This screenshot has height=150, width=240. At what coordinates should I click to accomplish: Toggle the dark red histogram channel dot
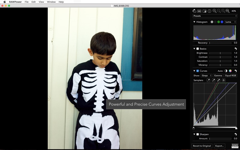click(215, 22)
